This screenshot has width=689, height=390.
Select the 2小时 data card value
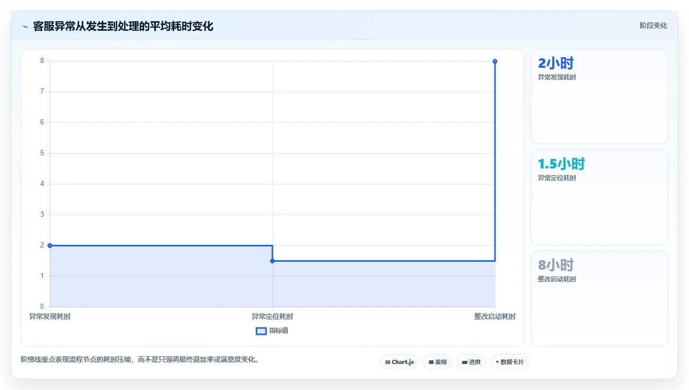click(x=556, y=64)
